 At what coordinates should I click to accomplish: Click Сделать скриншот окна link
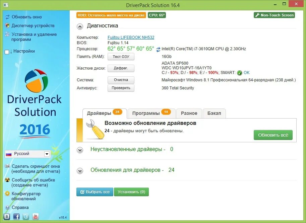click(x=36, y=169)
